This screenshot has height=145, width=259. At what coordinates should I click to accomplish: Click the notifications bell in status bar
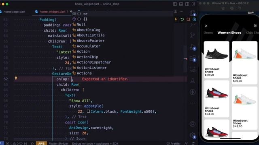[x=193, y=143]
